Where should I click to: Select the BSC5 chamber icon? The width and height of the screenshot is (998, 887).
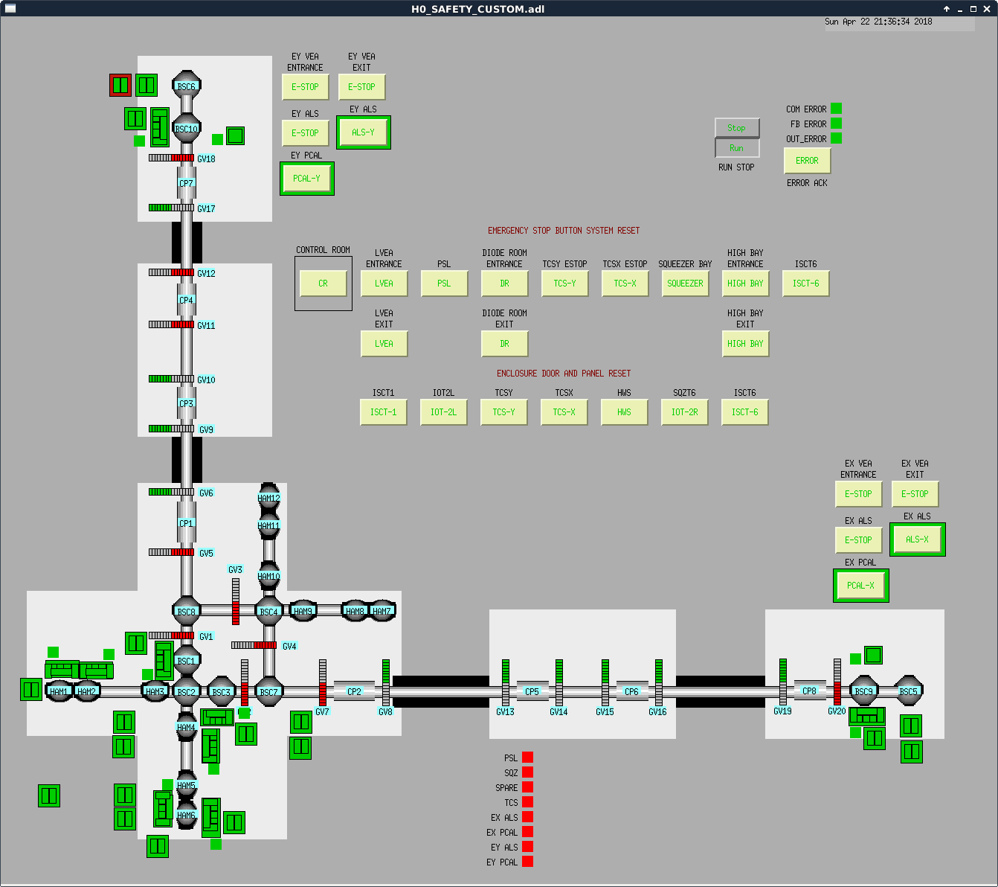tap(908, 691)
